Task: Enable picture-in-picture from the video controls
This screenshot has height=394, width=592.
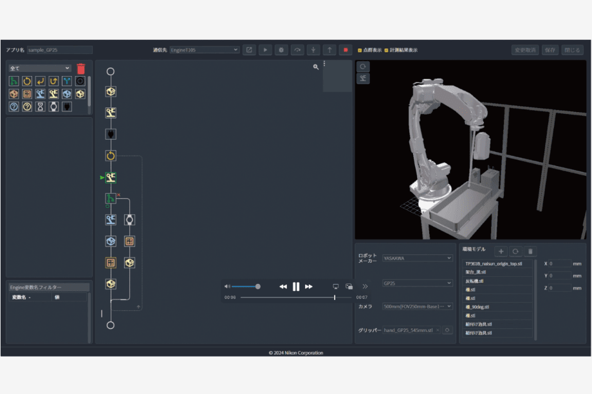Action: 349,286
